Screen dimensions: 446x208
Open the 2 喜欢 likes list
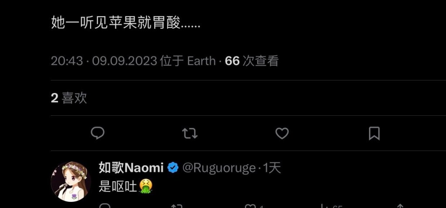pyautogui.click(x=69, y=98)
